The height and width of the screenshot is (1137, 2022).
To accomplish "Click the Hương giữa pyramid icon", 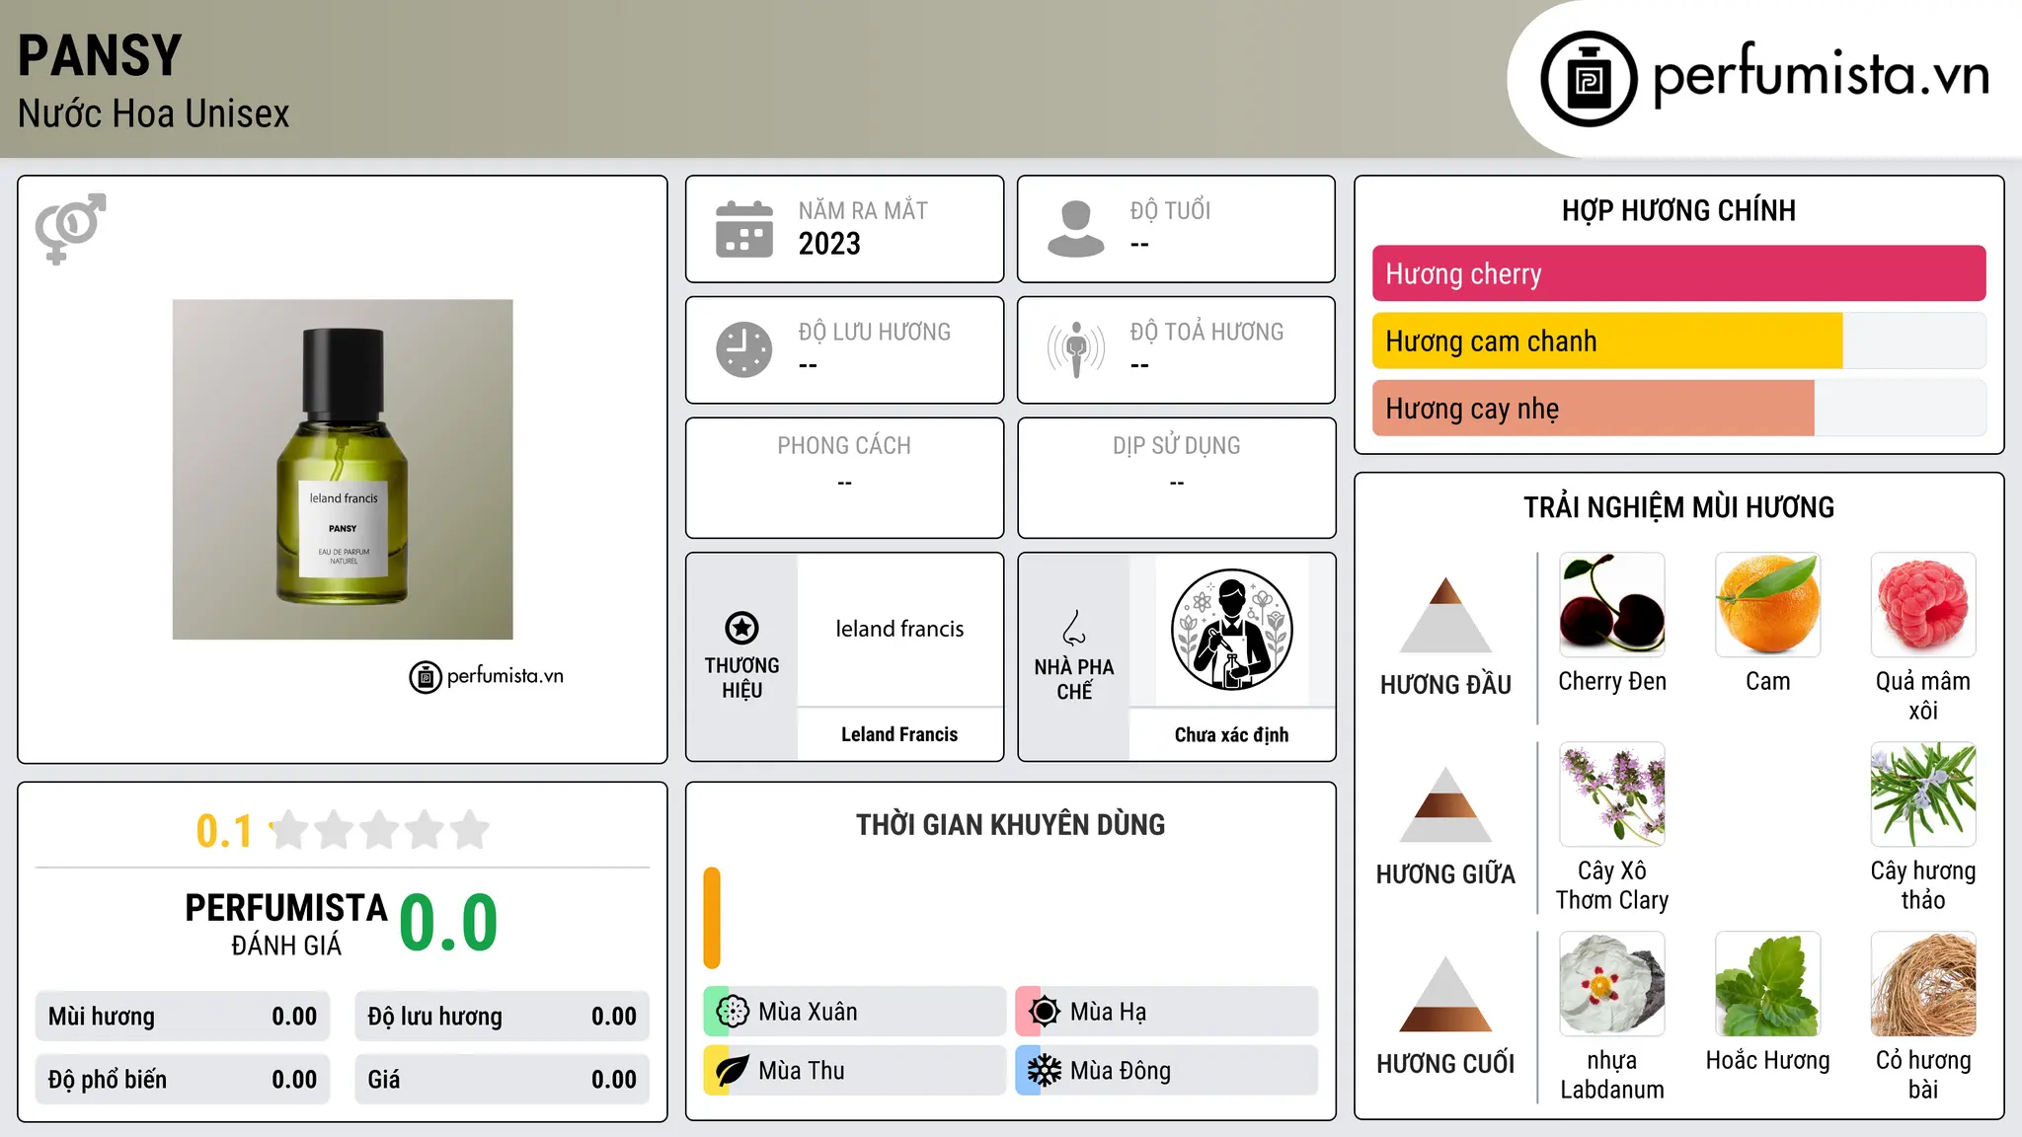I will [1445, 804].
